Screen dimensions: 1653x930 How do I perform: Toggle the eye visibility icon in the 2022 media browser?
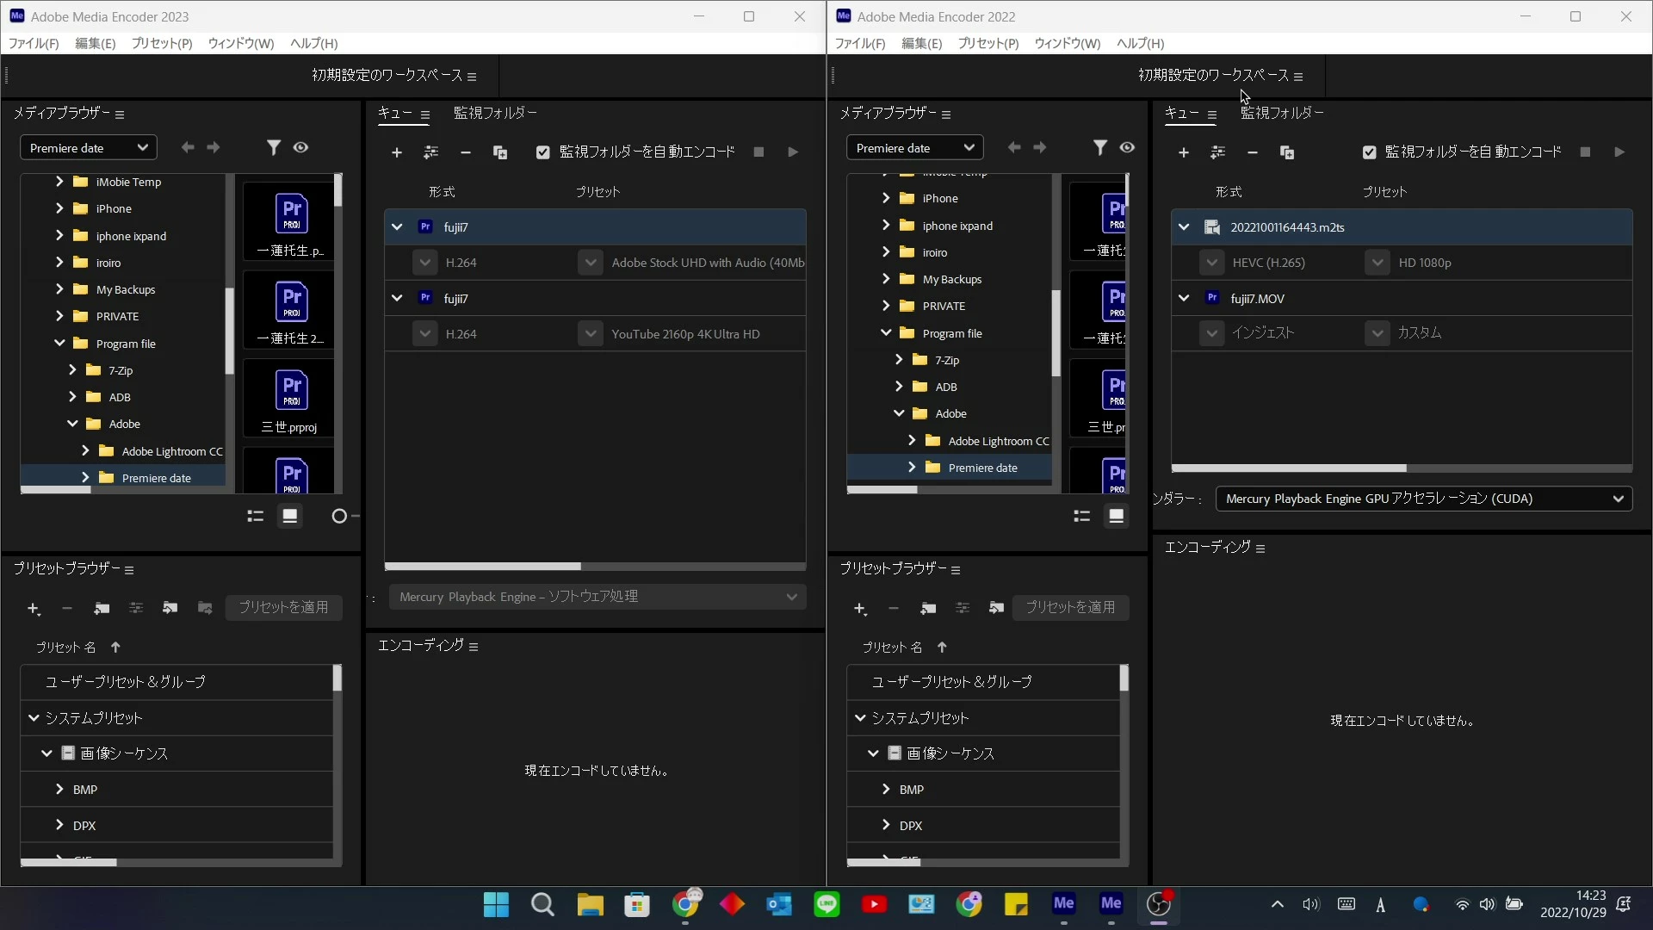point(1127,147)
